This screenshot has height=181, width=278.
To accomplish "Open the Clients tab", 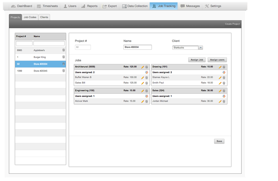I will (x=44, y=17).
